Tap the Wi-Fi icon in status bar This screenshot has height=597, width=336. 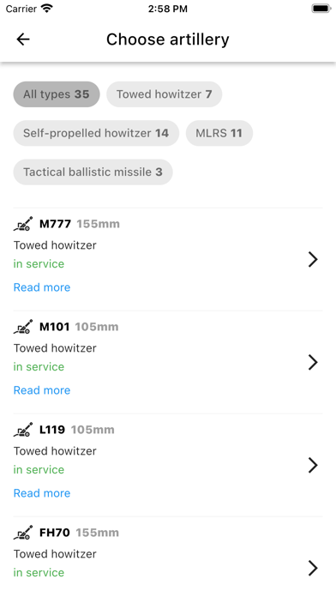pyautogui.click(x=47, y=9)
